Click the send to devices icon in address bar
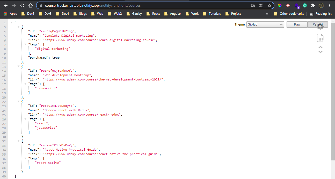 [x=253, y=5]
